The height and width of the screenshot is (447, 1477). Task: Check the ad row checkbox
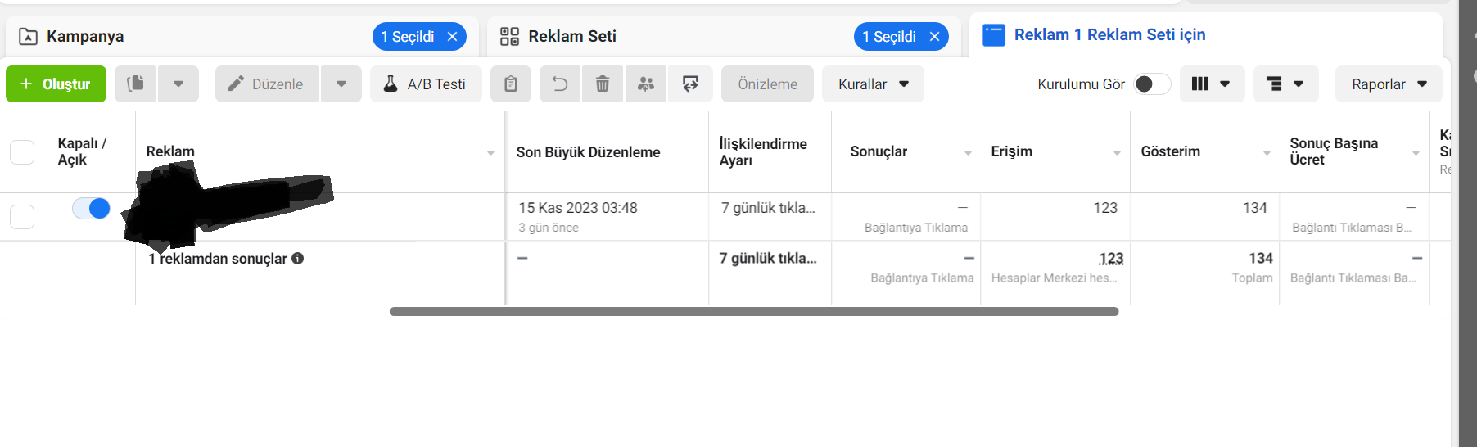[x=22, y=216]
